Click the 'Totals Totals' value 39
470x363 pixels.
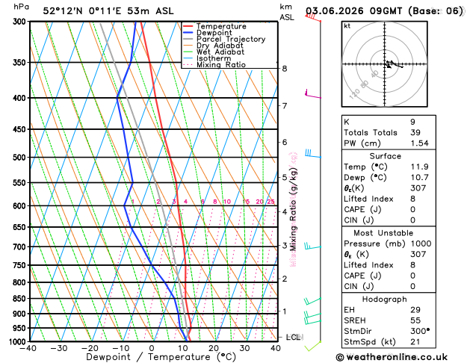coord(415,132)
